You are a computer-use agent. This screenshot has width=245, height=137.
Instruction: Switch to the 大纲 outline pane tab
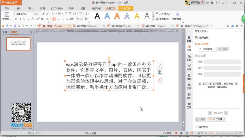click(4, 32)
